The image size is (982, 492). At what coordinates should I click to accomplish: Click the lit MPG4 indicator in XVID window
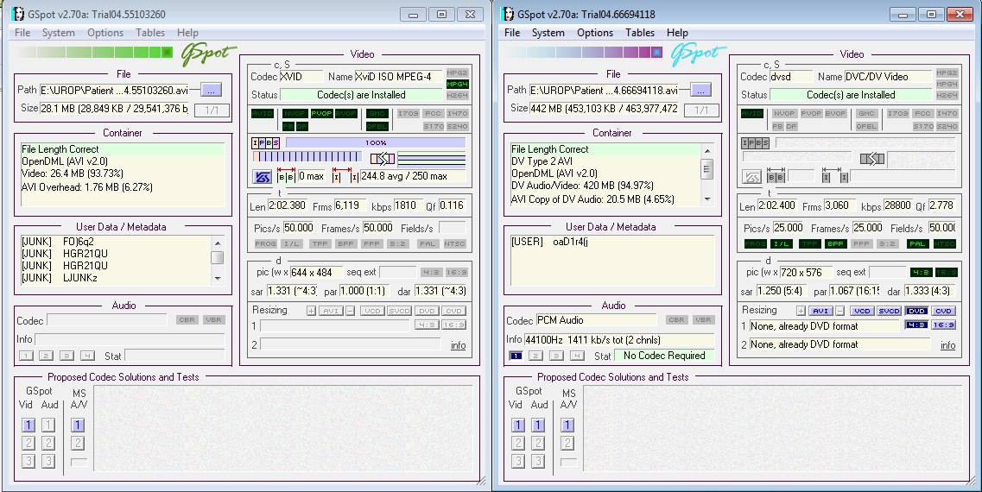click(457, 84)
